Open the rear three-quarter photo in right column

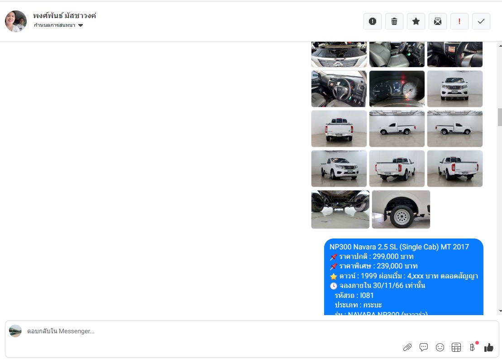tap(455, 169)
